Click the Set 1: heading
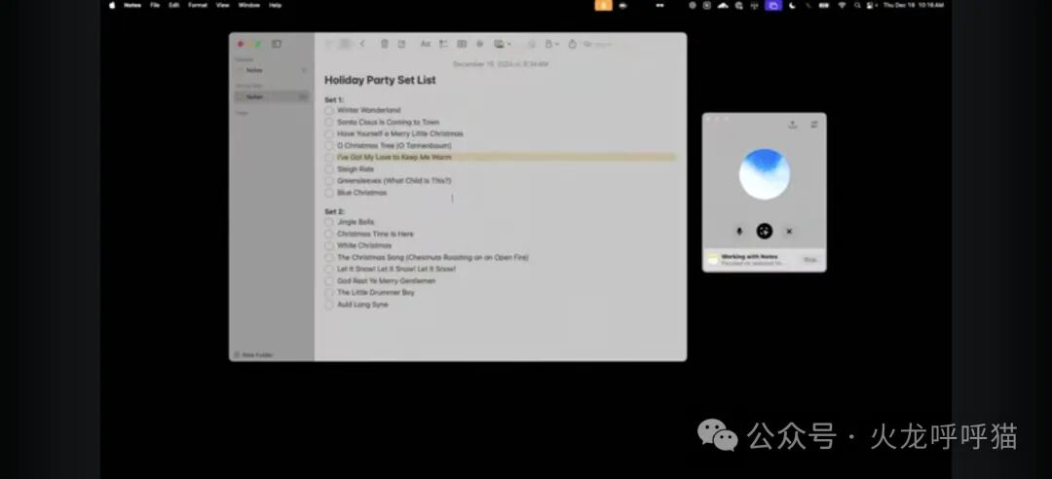Viewport: 1052px width, 479px height. (334, 99)
